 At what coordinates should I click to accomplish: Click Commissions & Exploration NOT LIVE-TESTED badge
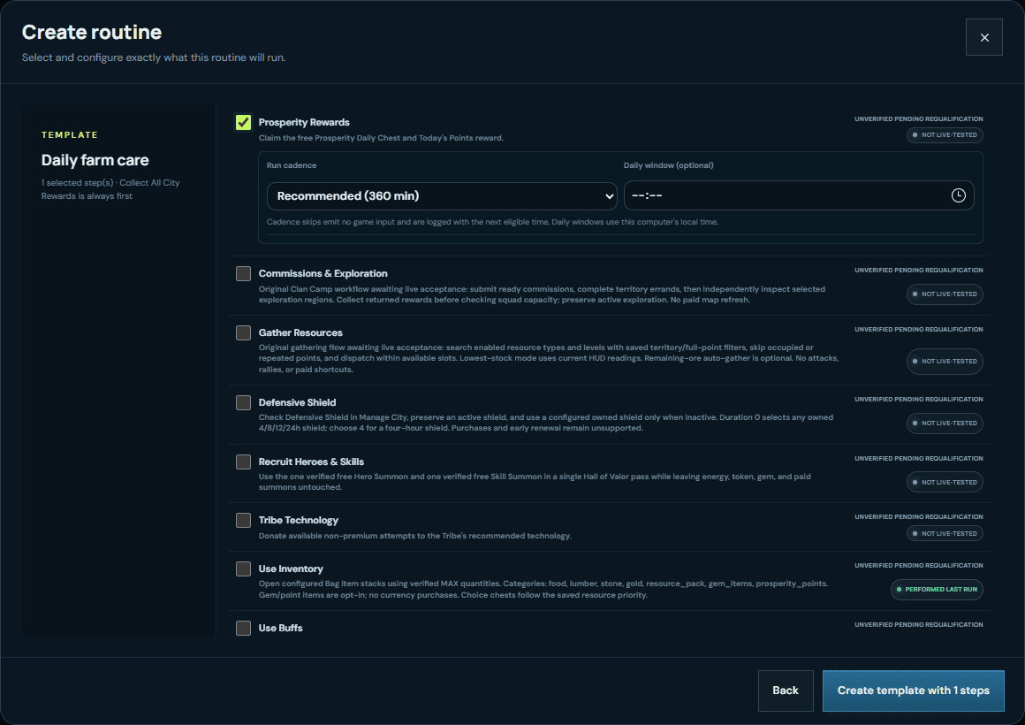pos(945,294)
